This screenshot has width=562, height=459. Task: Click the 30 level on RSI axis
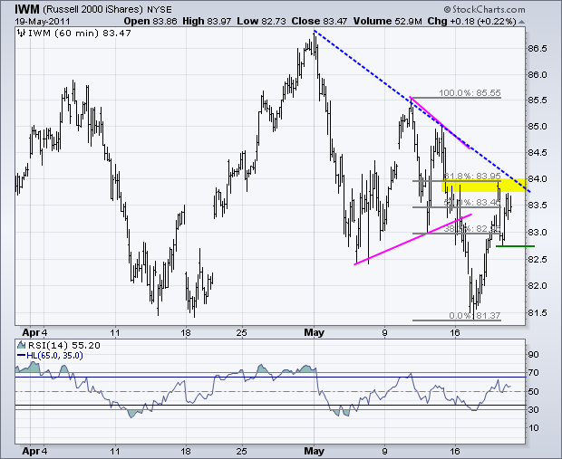tap(534, 409)
